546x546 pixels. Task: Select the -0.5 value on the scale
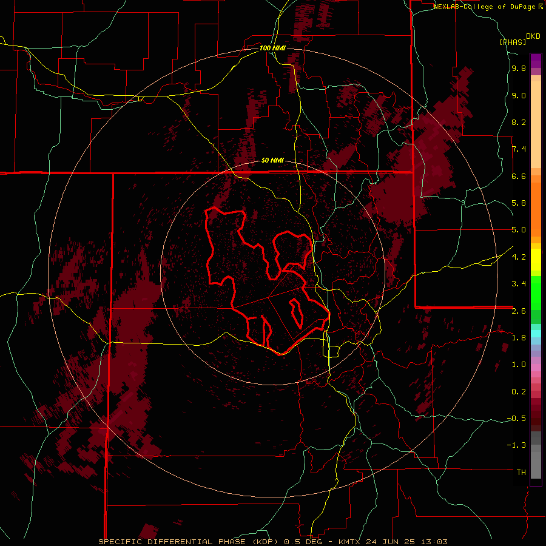[x=517, y=418]
